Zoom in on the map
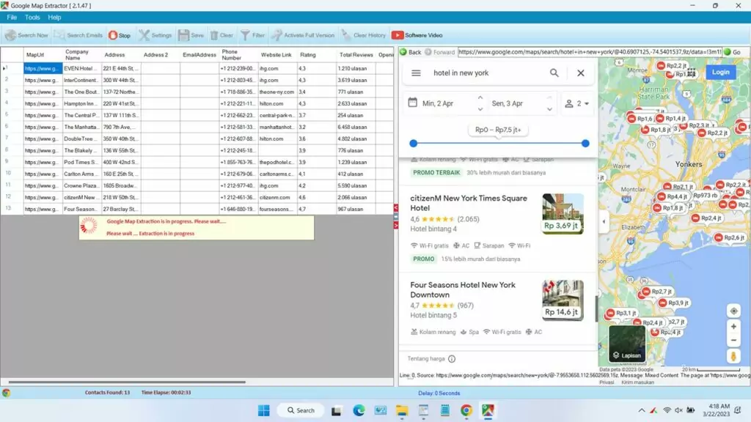This screenshot has height=422, width=751. click(733, 327)
